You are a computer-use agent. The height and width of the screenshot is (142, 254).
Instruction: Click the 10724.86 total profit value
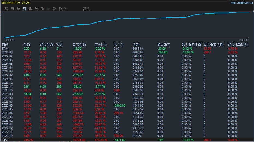point(79,140)
